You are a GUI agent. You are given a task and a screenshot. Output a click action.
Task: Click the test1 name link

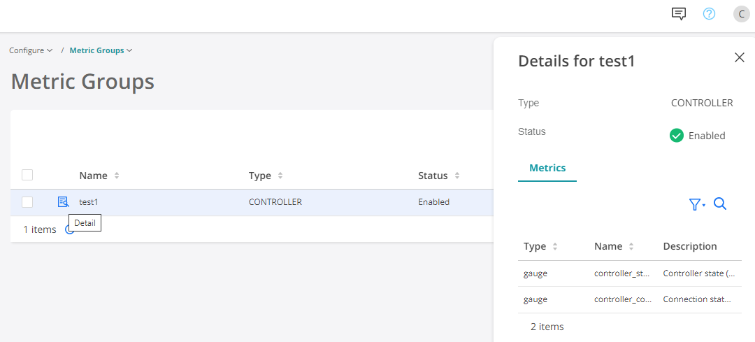point(89,202)
